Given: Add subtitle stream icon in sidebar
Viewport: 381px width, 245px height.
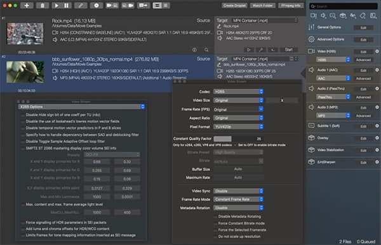Looking at the screenshot, I should (x=333, y=16).
